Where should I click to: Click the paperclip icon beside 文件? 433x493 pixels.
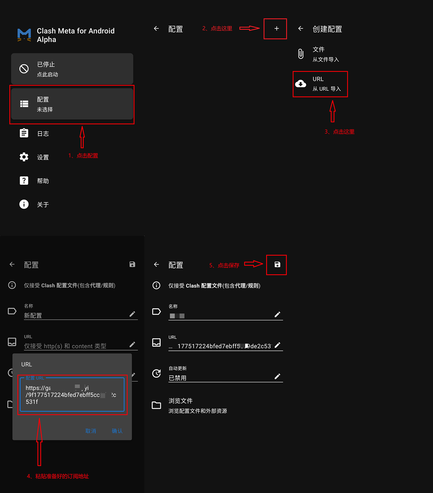[301, 54]
